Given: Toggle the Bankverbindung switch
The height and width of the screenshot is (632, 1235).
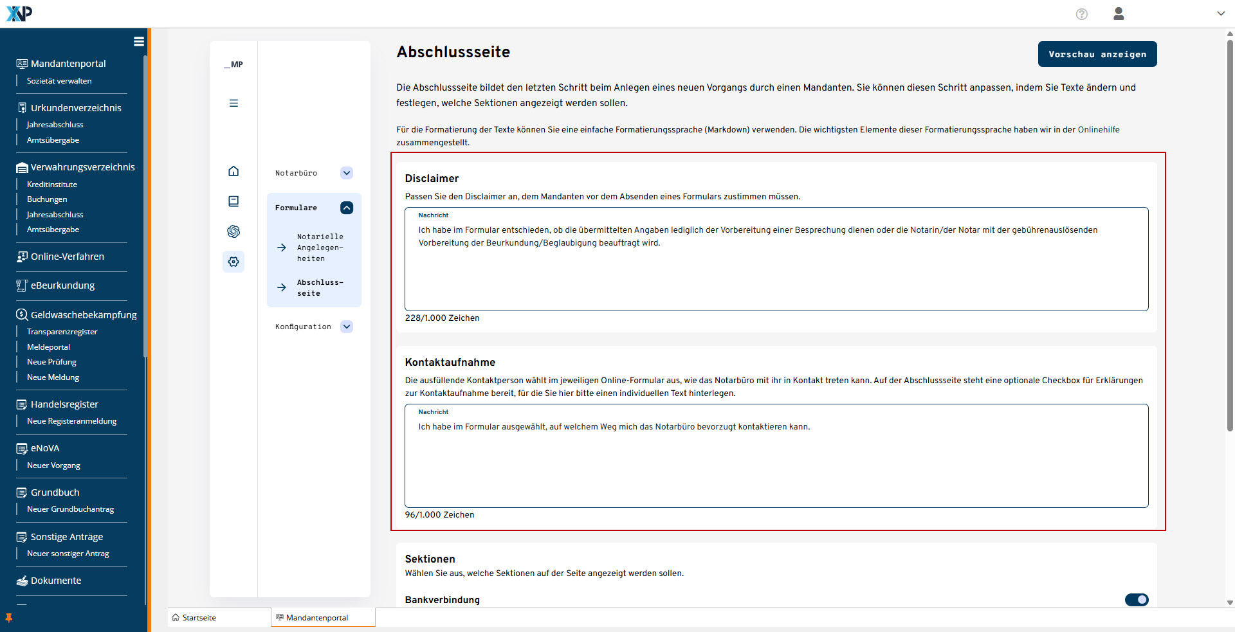Looking at the screenshot, I should coord(1137,600).
